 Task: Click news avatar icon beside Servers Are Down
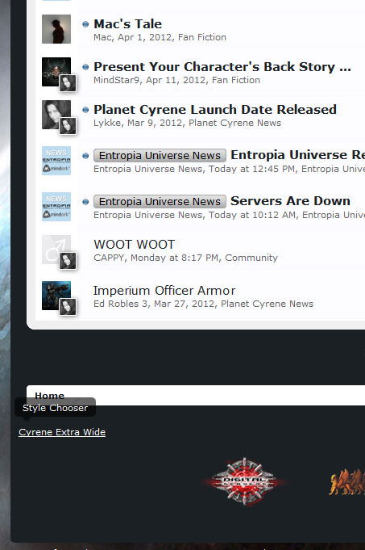pos(56,207)
